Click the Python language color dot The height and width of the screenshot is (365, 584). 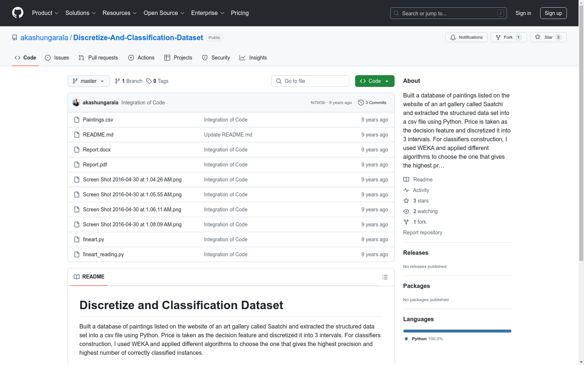click(x=406, y=339)
